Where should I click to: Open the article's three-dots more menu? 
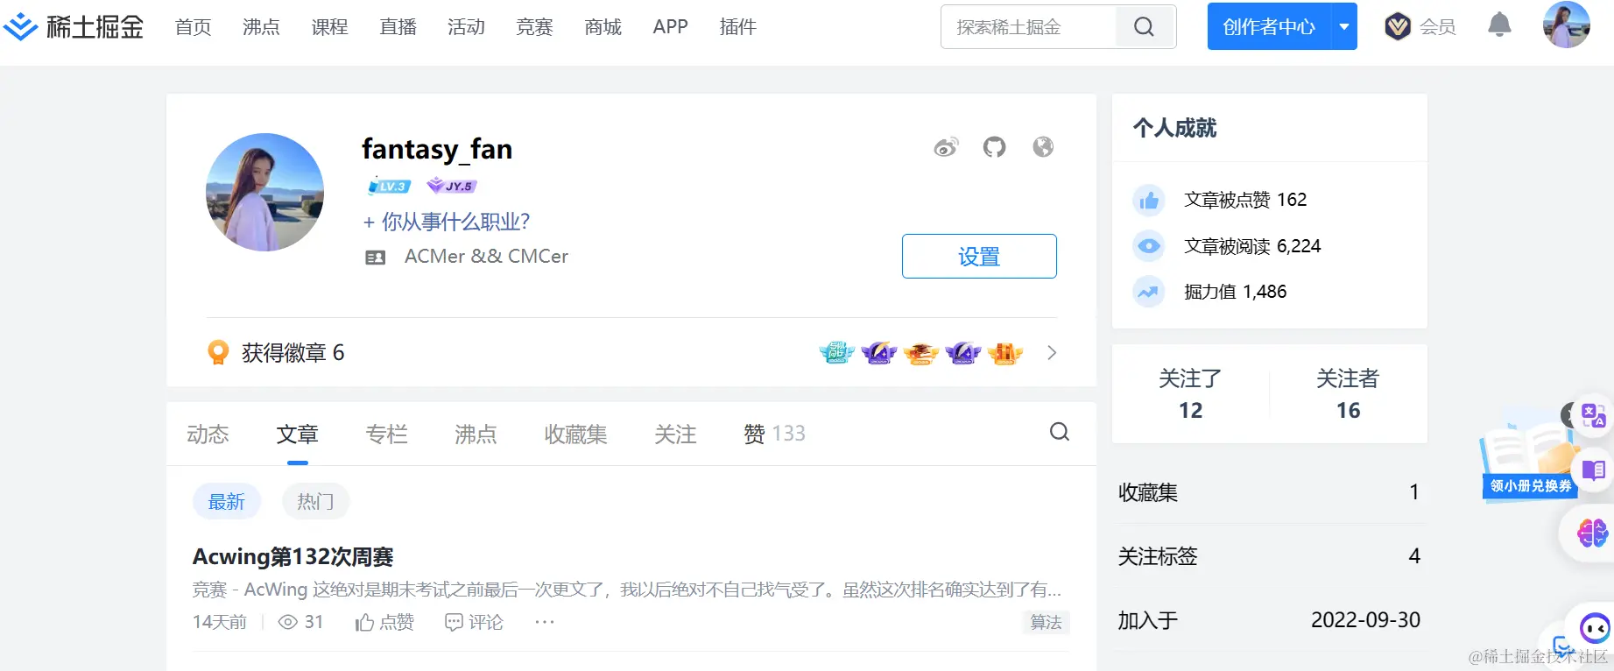(545, 622)
